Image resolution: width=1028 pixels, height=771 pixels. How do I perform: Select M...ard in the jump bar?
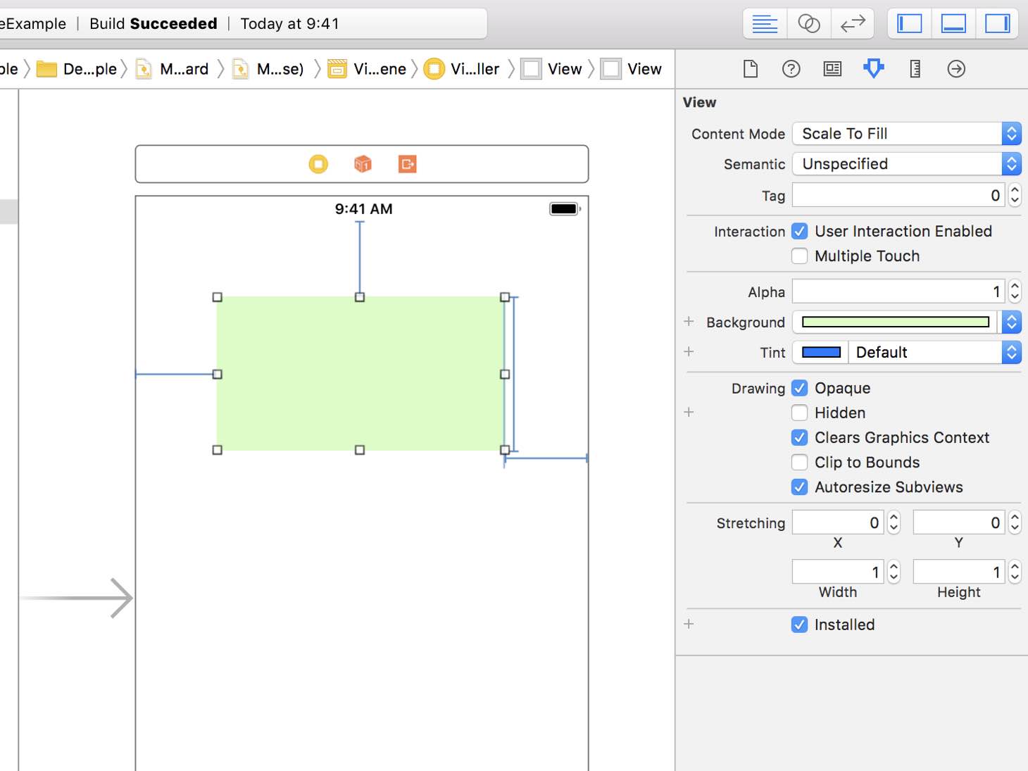click(173, 69)
